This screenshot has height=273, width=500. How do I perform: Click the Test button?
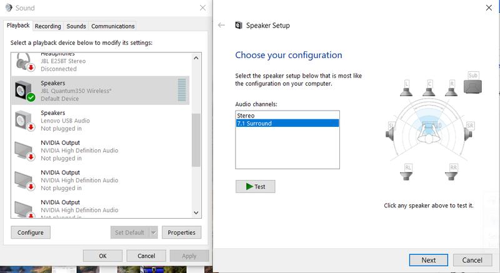click(x=255, y=187)
